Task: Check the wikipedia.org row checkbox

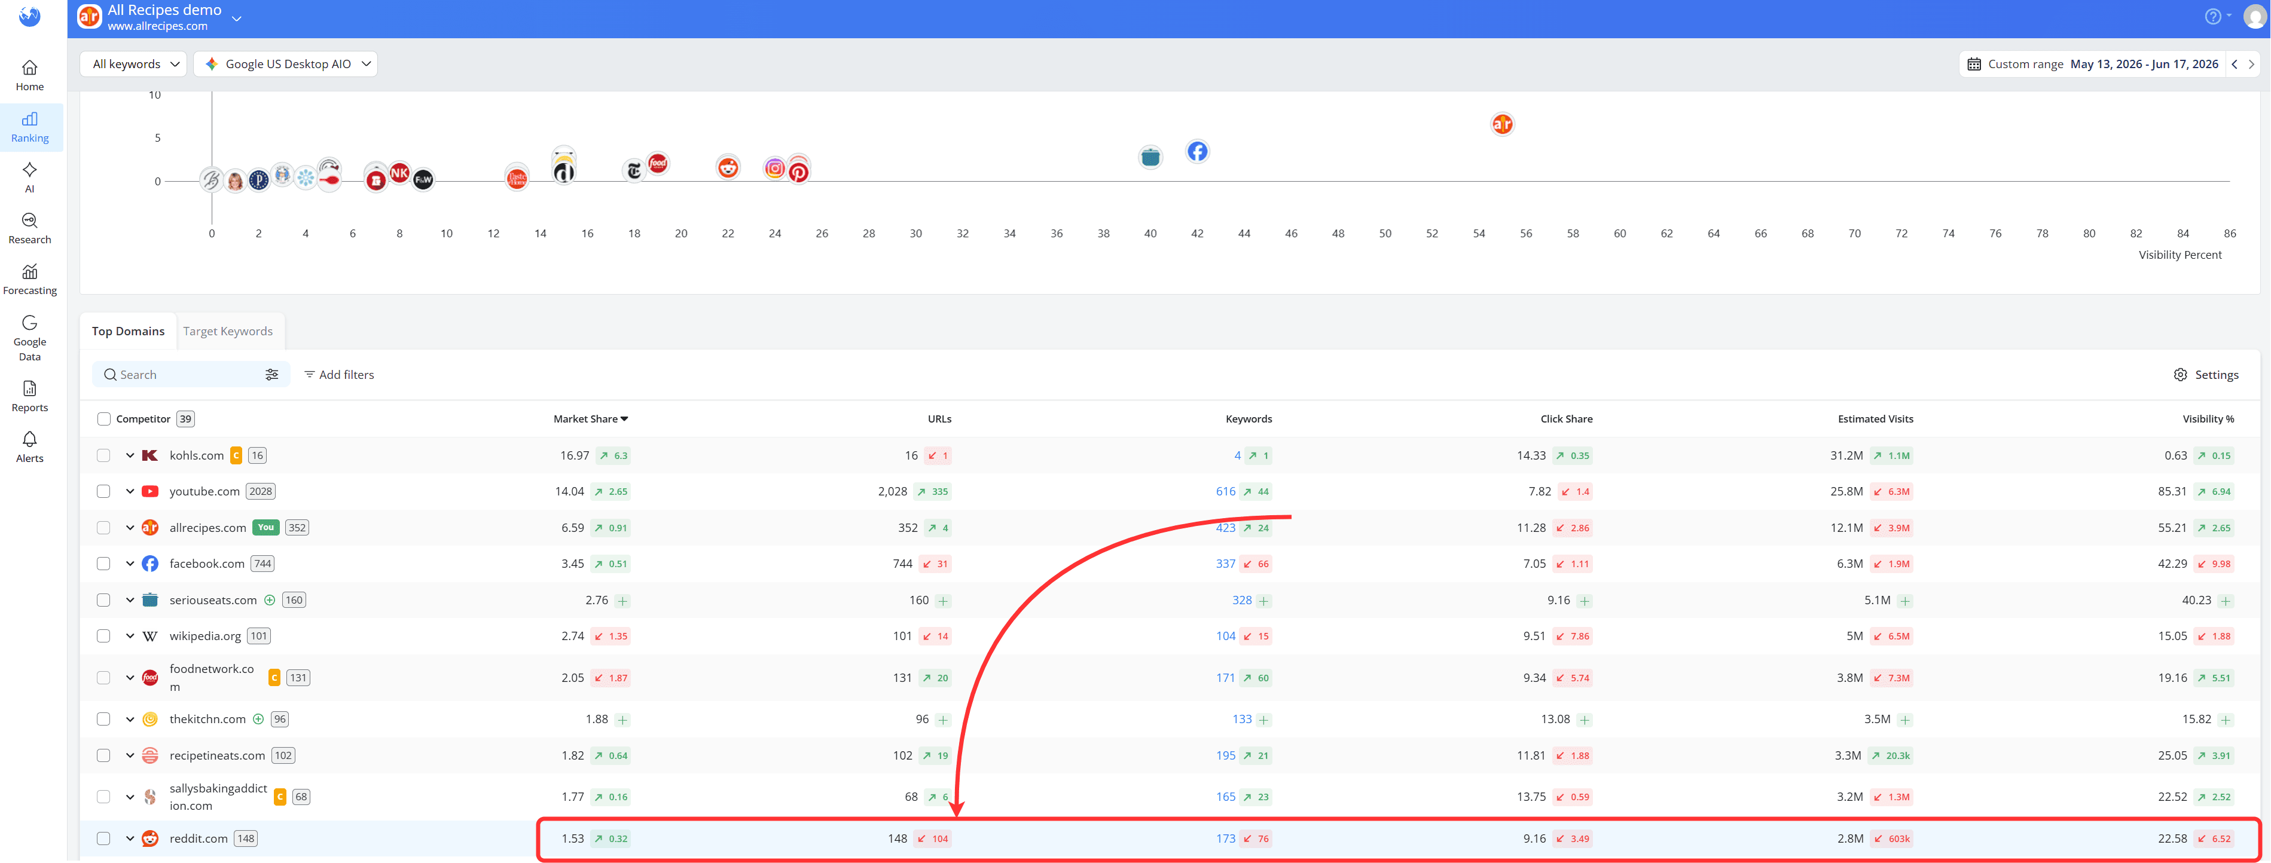Action: tap(104, 636)
